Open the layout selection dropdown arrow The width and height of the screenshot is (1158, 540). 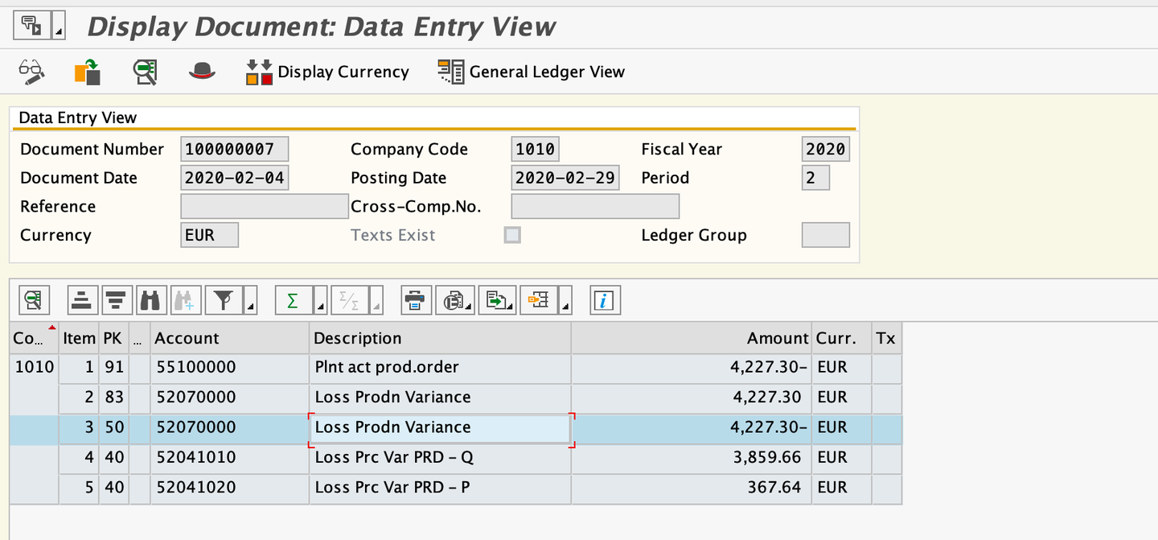click(x=567, y=305)
